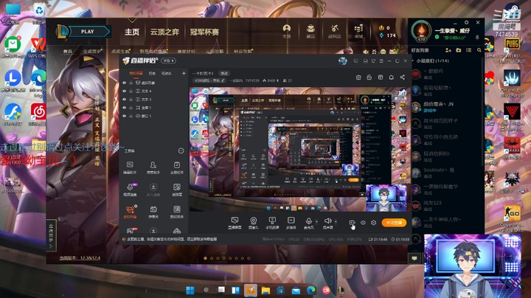Viewport: 531px width, 298px height.
Task: Click the 修改 button beside stream title
Action: coord(224,73)
